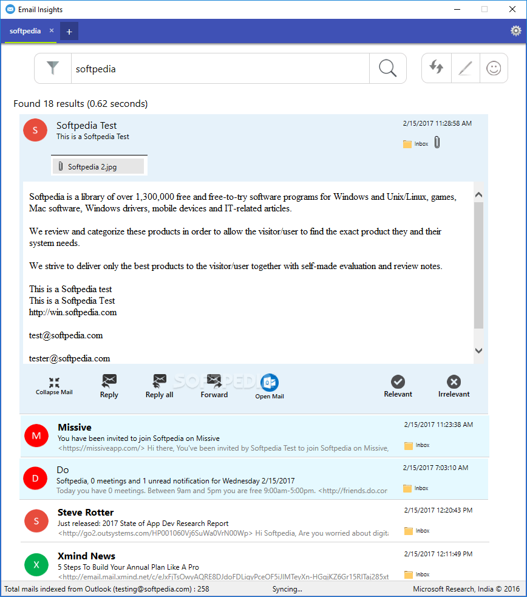Click the paperclip attachment icon

click(437, 141)
